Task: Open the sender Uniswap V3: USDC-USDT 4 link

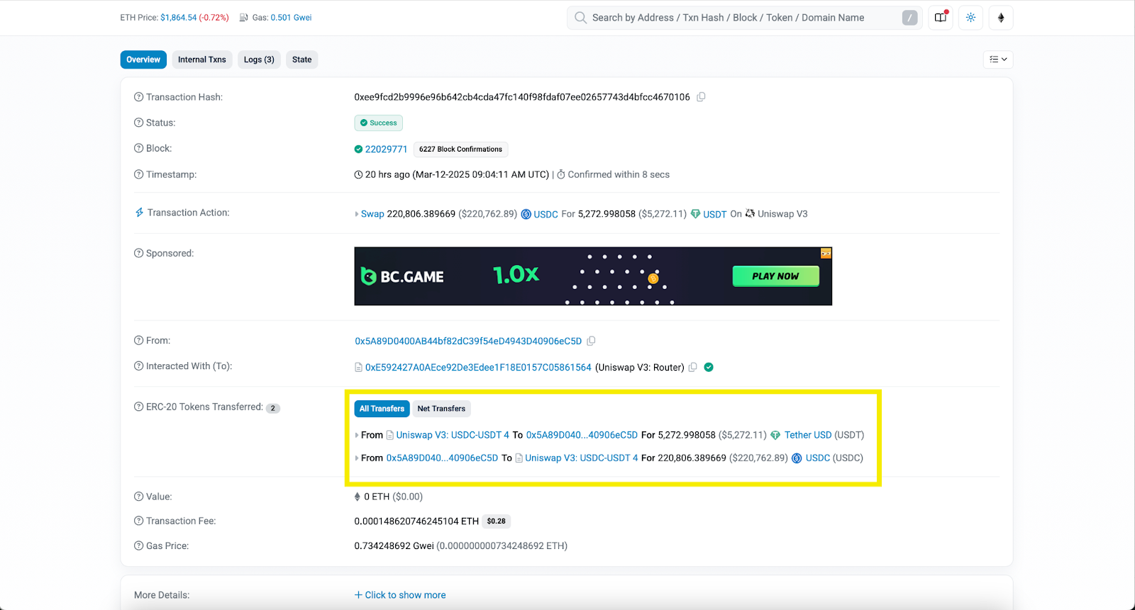Action: pyautogui.click(x=453, y=435)
